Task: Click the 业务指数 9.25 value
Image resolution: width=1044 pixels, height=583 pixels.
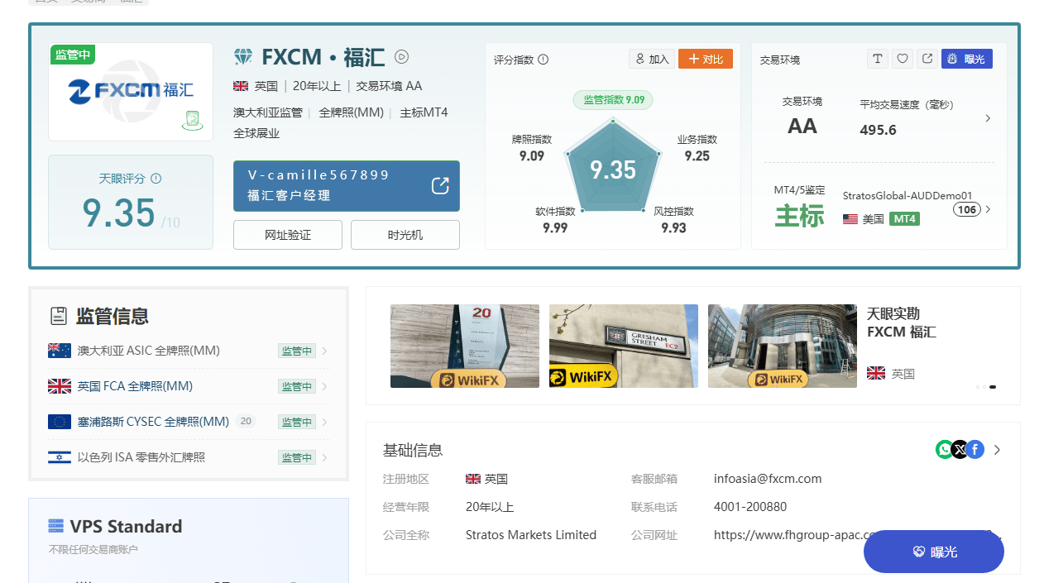Action: (697, 155)
